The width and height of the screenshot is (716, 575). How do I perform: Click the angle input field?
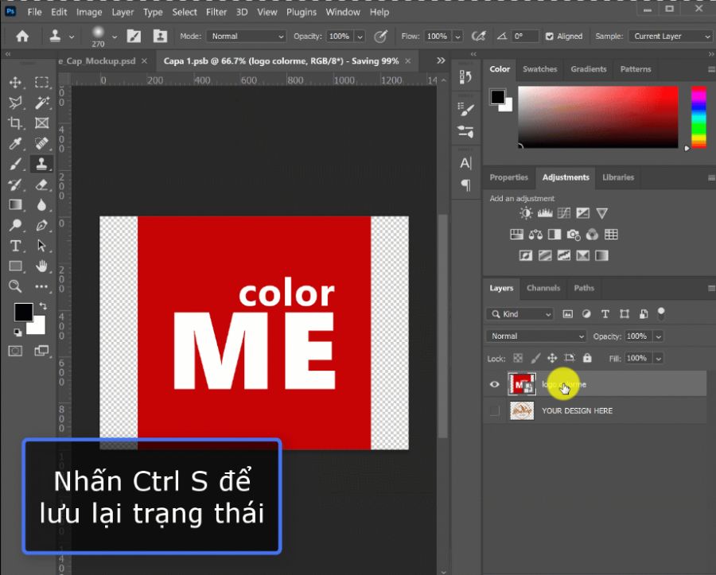pos(525,36)
